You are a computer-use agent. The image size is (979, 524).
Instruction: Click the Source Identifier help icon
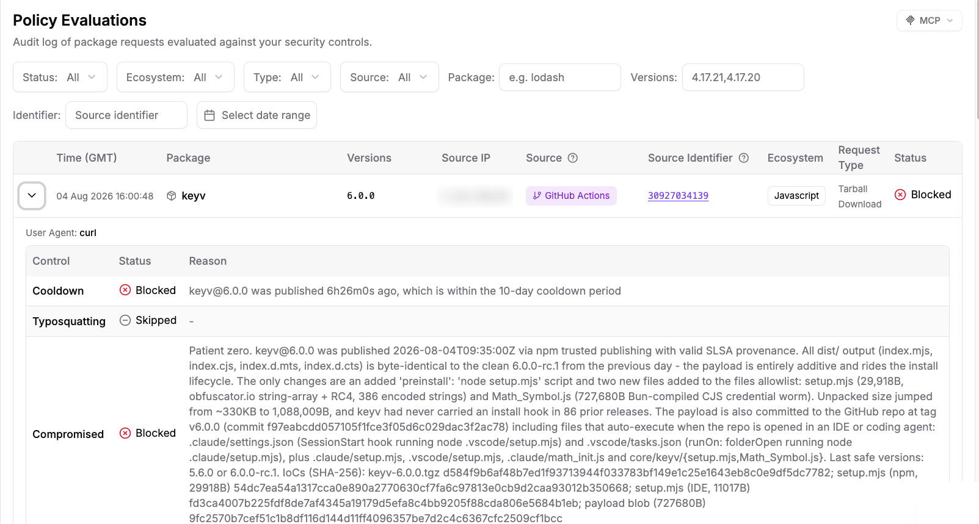744,158
